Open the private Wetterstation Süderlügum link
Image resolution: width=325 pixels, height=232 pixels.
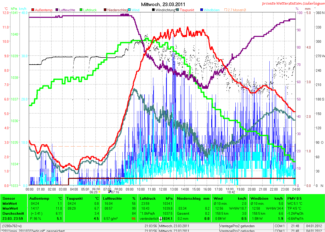click(x=293, y=4)
